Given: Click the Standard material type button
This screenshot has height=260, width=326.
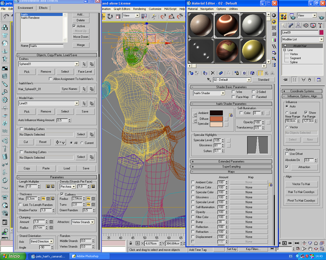Looking at the screenshot, I should point(263,80).
